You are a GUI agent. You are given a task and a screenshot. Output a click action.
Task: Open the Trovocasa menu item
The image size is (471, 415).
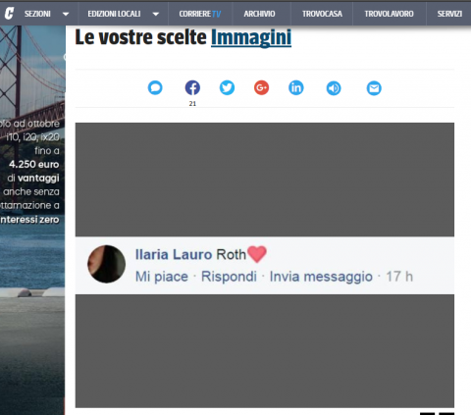[x=322, y=14]
